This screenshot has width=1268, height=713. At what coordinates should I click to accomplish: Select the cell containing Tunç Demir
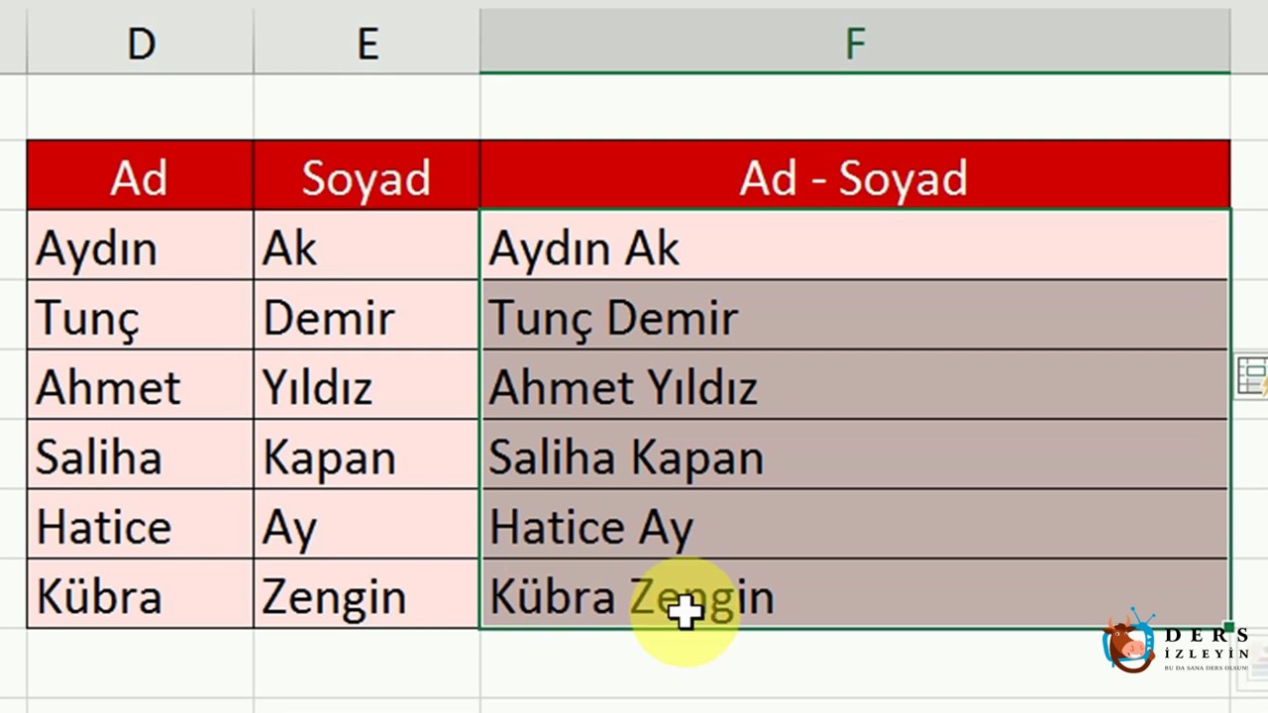coord(855,314)
